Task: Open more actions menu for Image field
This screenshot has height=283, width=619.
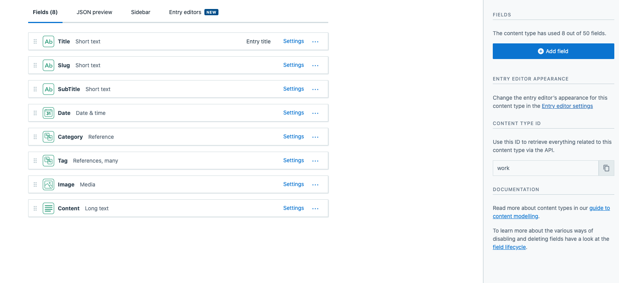Action: click(315, 185)
